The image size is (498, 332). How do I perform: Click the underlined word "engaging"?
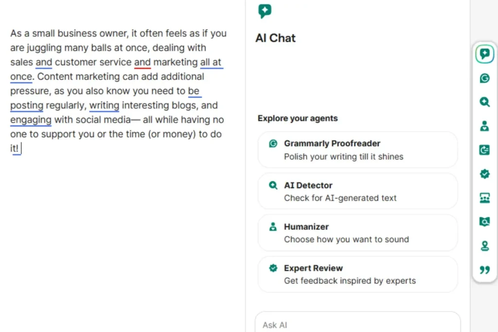(31, 120)
